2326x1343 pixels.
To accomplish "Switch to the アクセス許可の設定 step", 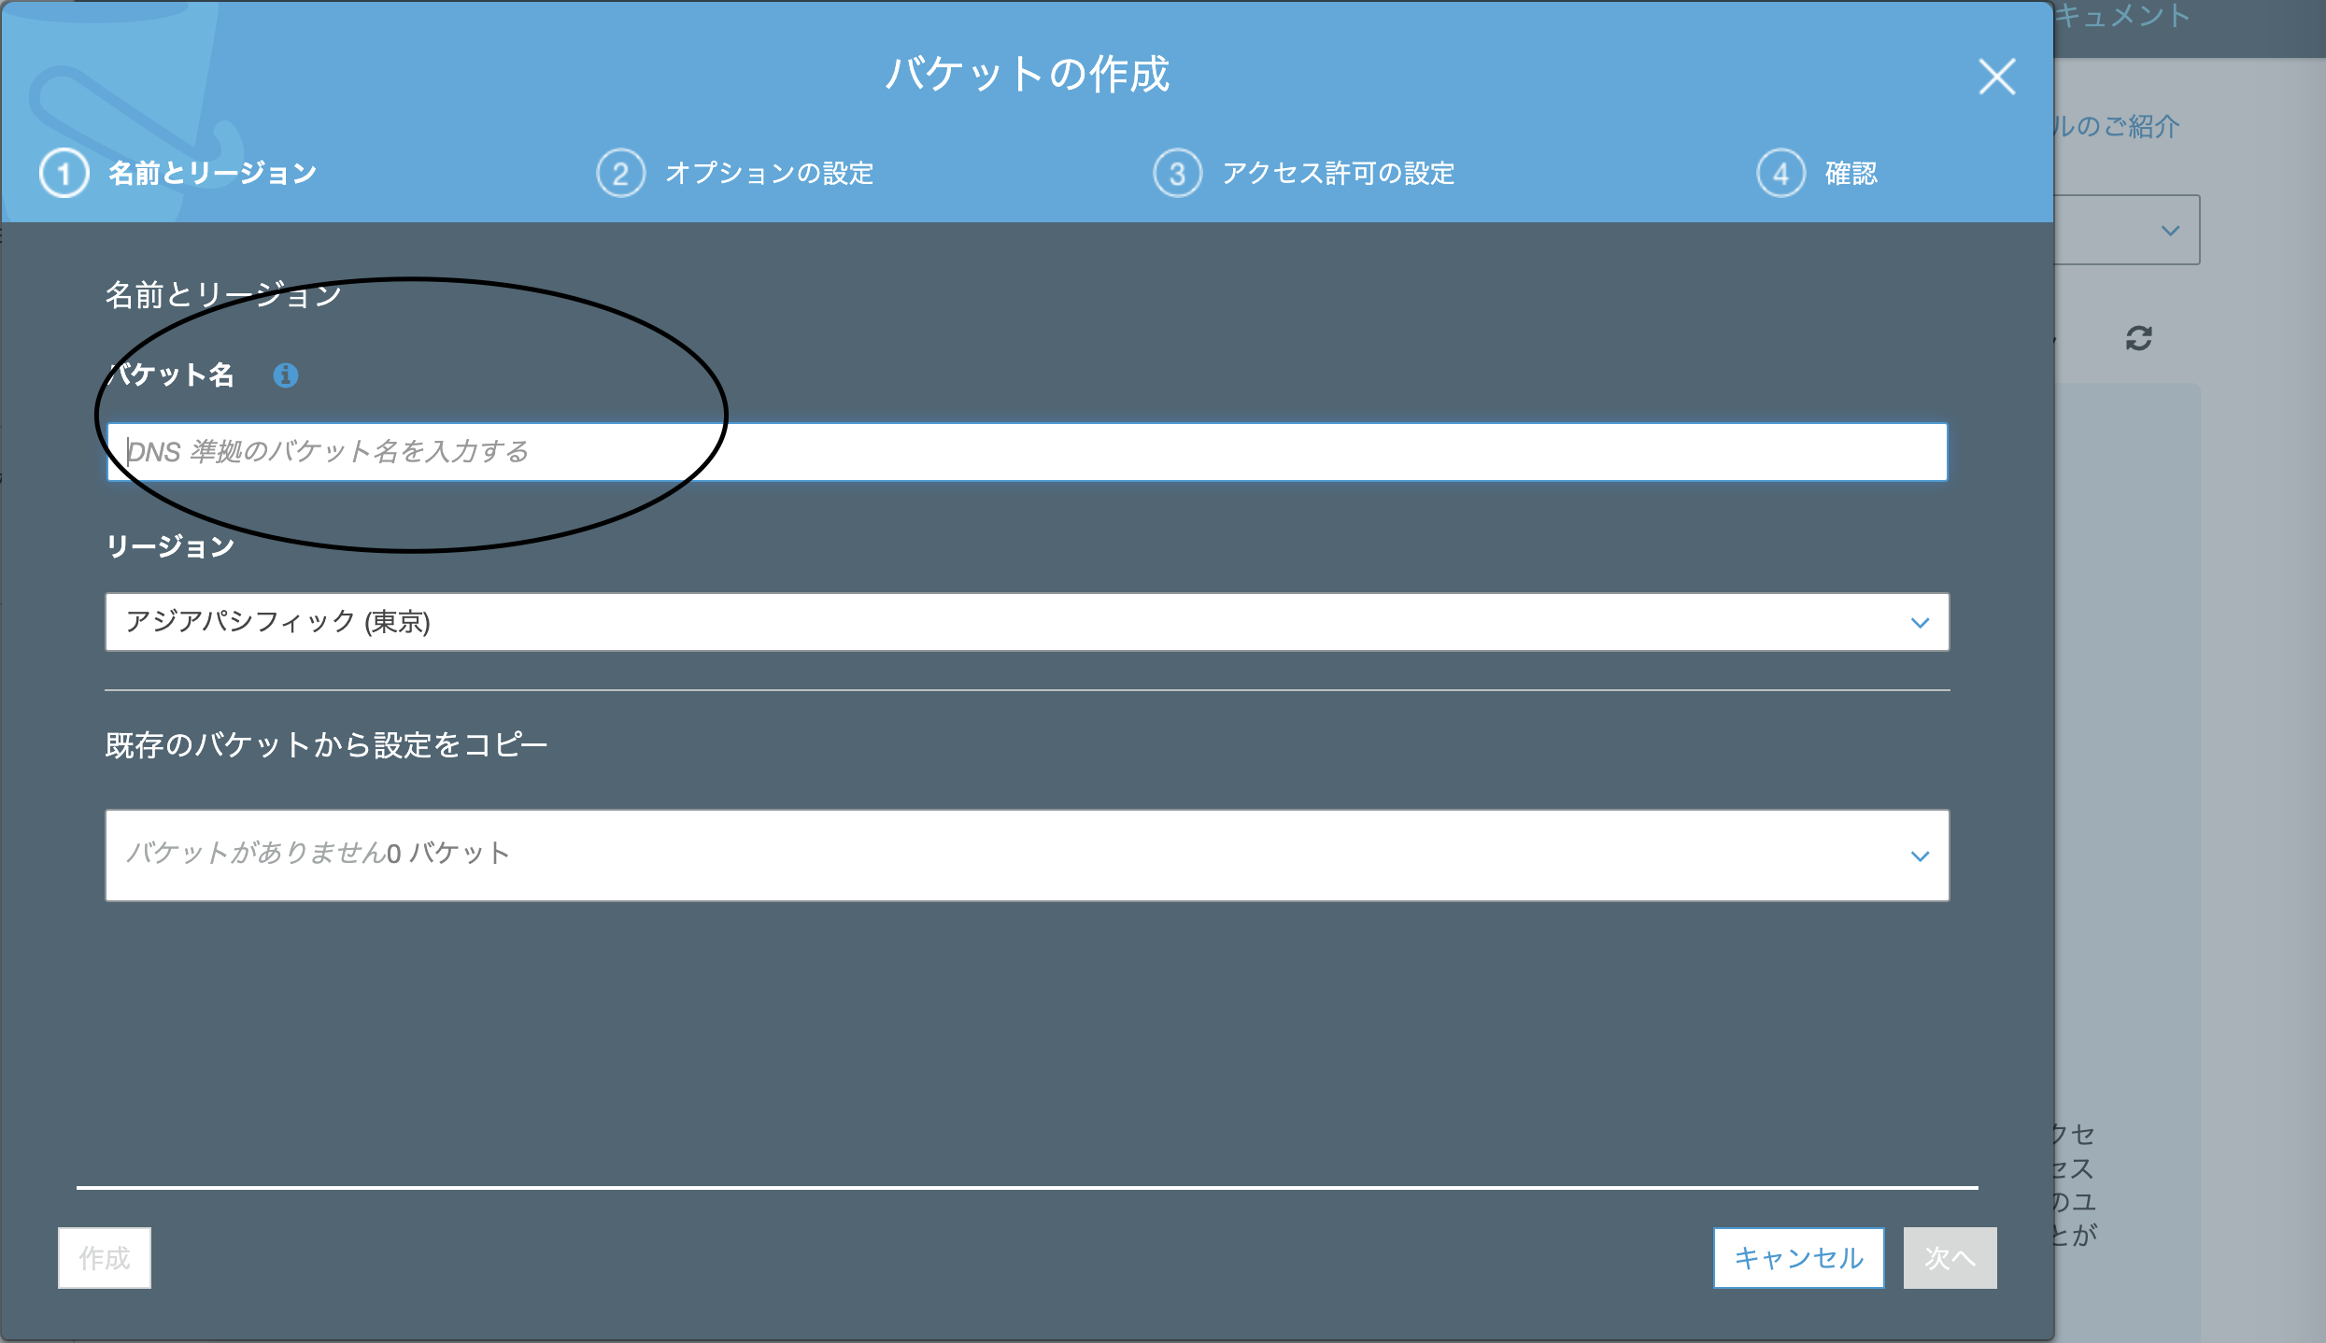I will [1339, 172].
